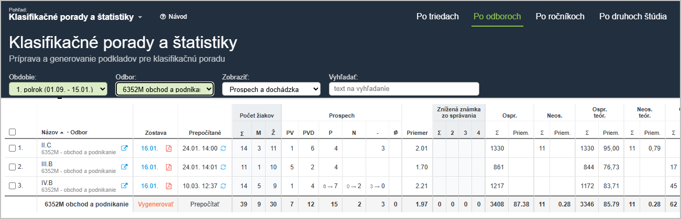Open the Obdobie period dropdown
This screenshot has width=681, height=219.
(58, 89)
